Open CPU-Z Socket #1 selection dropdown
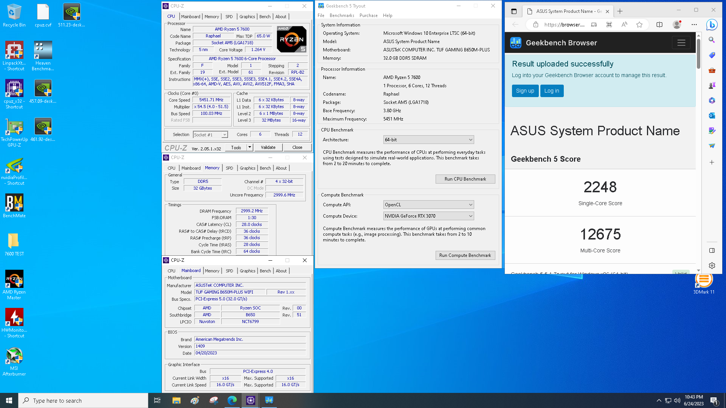Viewport: 726px width, 408px height. click(x=210, y=135)
